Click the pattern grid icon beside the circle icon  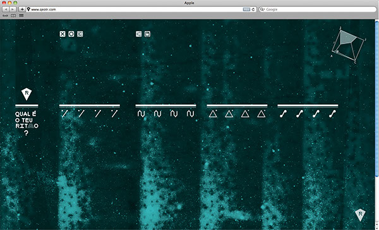point(80,34)
